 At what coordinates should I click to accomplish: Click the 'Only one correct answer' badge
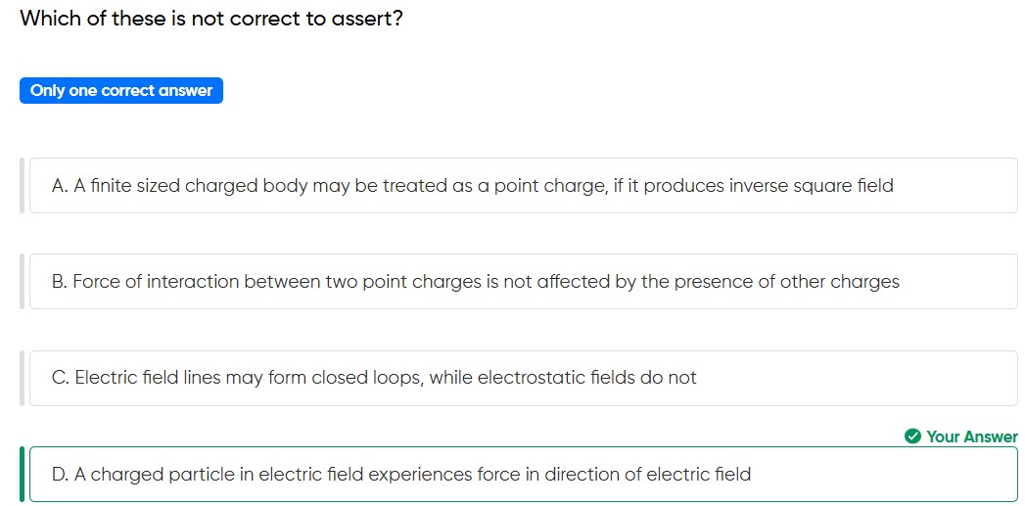click(x=121, y=90)
